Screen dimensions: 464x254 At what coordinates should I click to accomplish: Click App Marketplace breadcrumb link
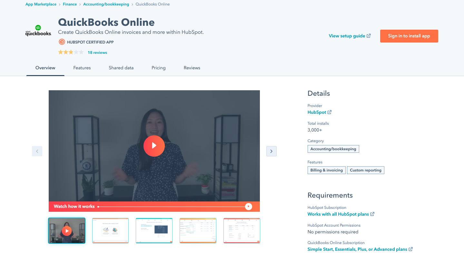[41, 4]
